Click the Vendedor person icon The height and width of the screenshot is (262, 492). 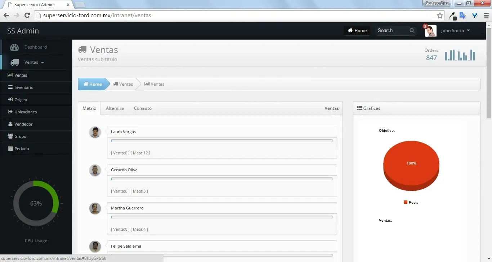pos(10,124)
